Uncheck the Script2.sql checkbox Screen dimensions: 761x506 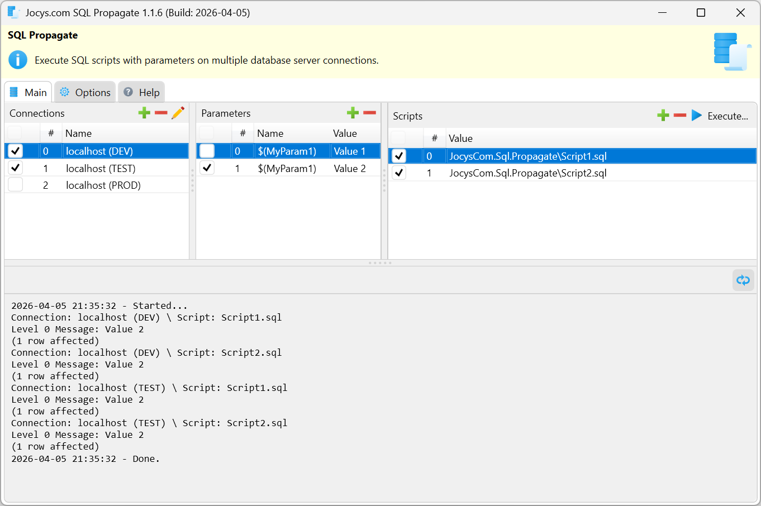point(399,173)
